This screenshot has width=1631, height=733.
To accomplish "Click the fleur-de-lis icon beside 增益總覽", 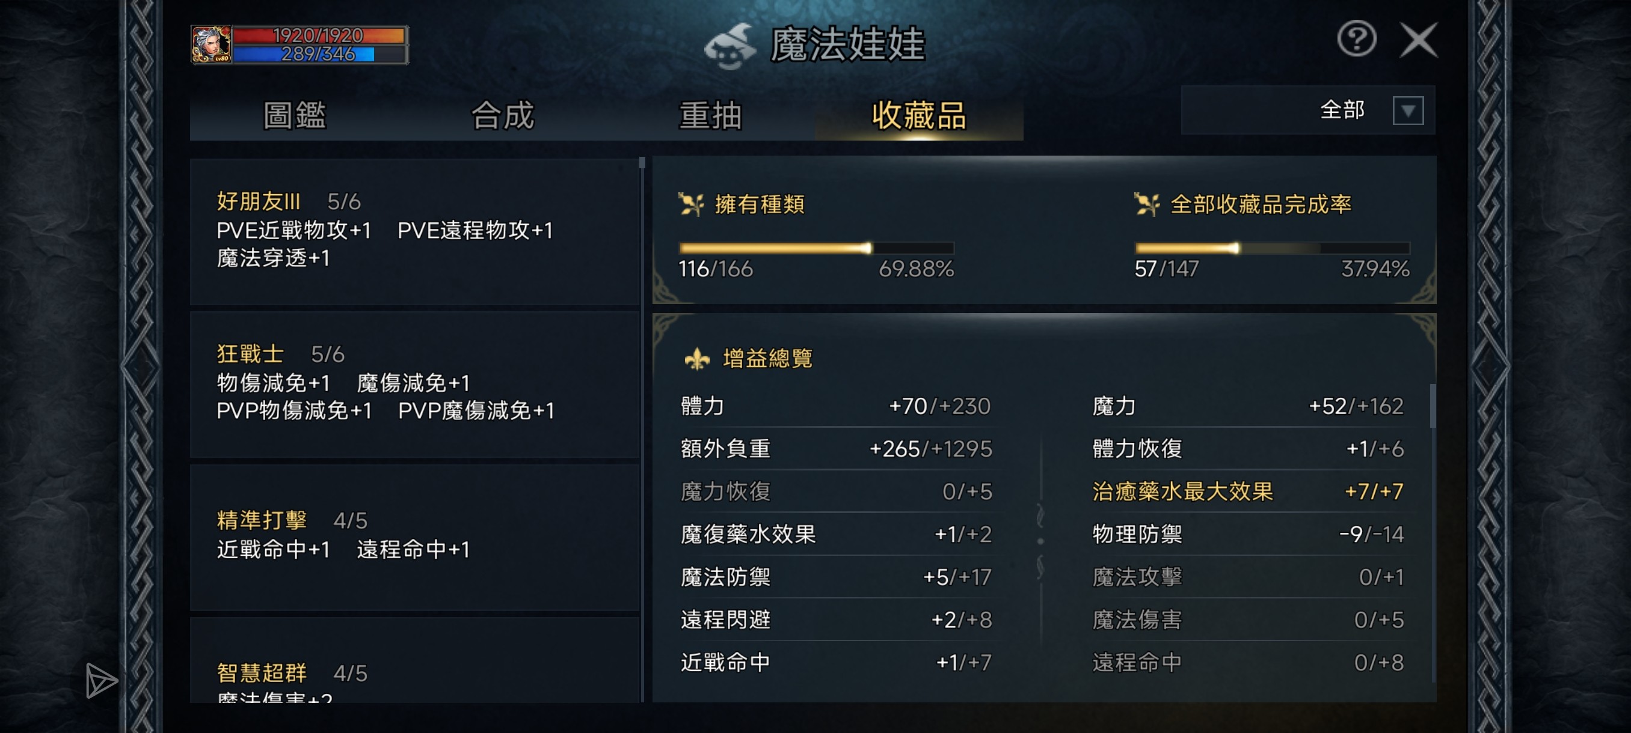I will point(697,359).
